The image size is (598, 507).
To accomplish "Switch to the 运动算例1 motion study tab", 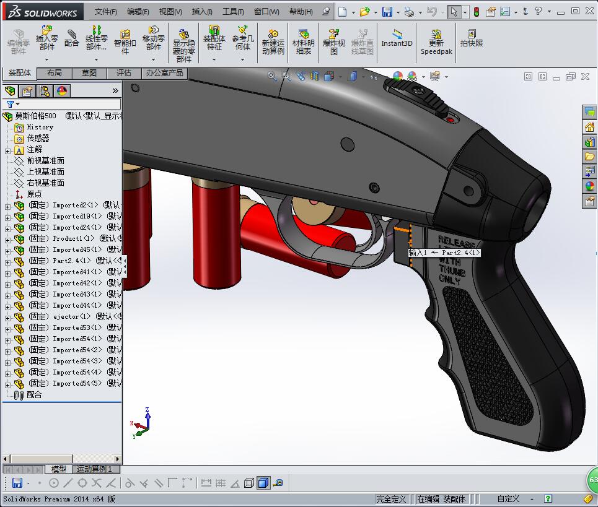I will 94,469.
